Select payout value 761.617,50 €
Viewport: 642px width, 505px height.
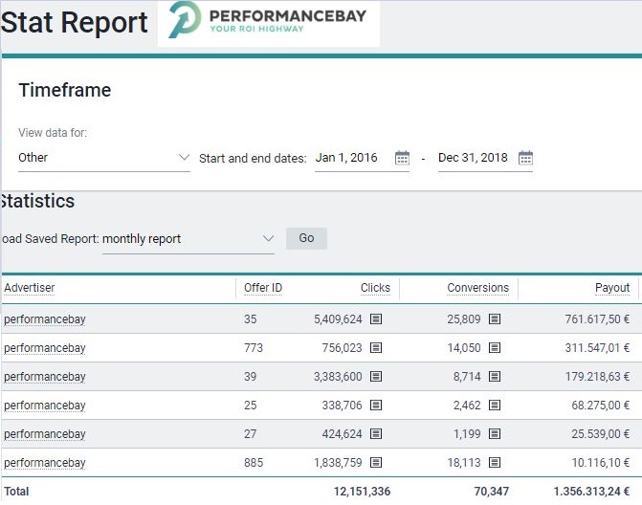point(597,318)
